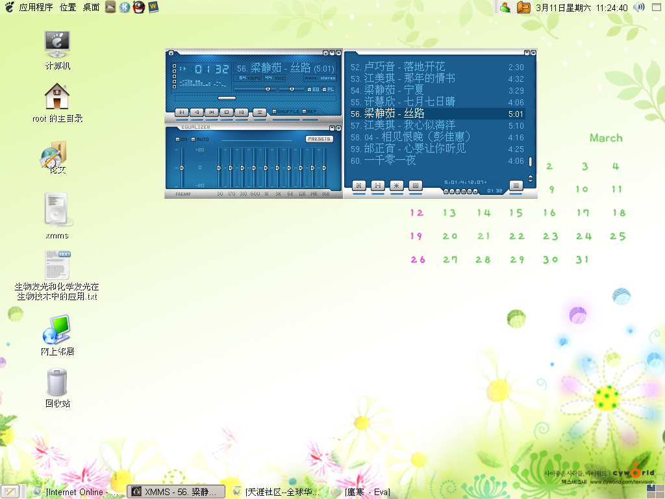Screen dimensions: 665x499
Task: Click the W word processor launcher in top panel
Action: (153, 7)
